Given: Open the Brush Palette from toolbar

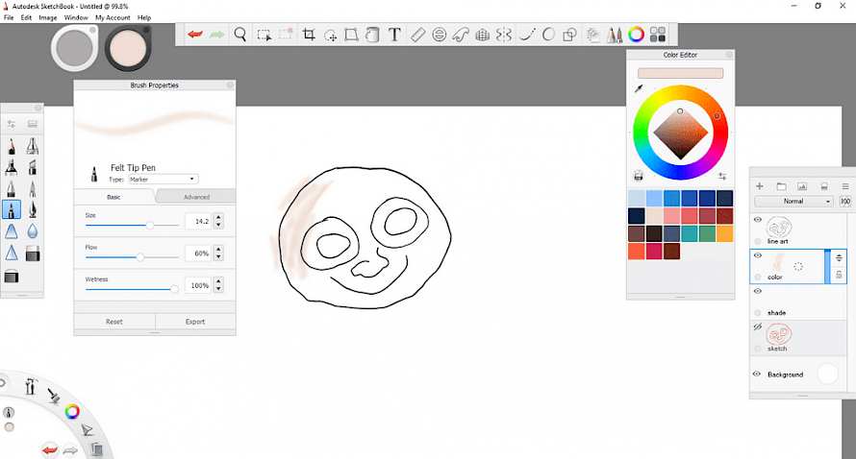Looking at the screenshot, I should click(x=615, y=35).
